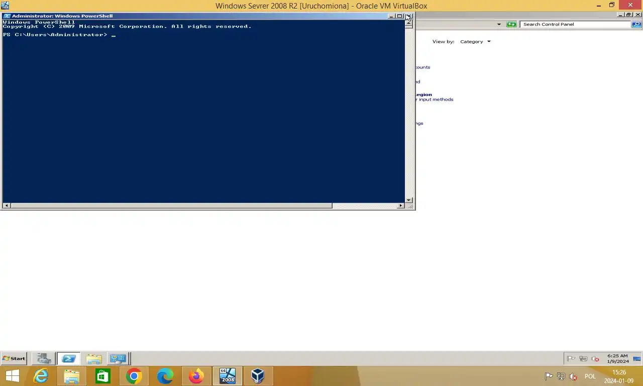Maximize the PowerShell window
The height and width of the screenshot is (386, 643).
(400, 16)
